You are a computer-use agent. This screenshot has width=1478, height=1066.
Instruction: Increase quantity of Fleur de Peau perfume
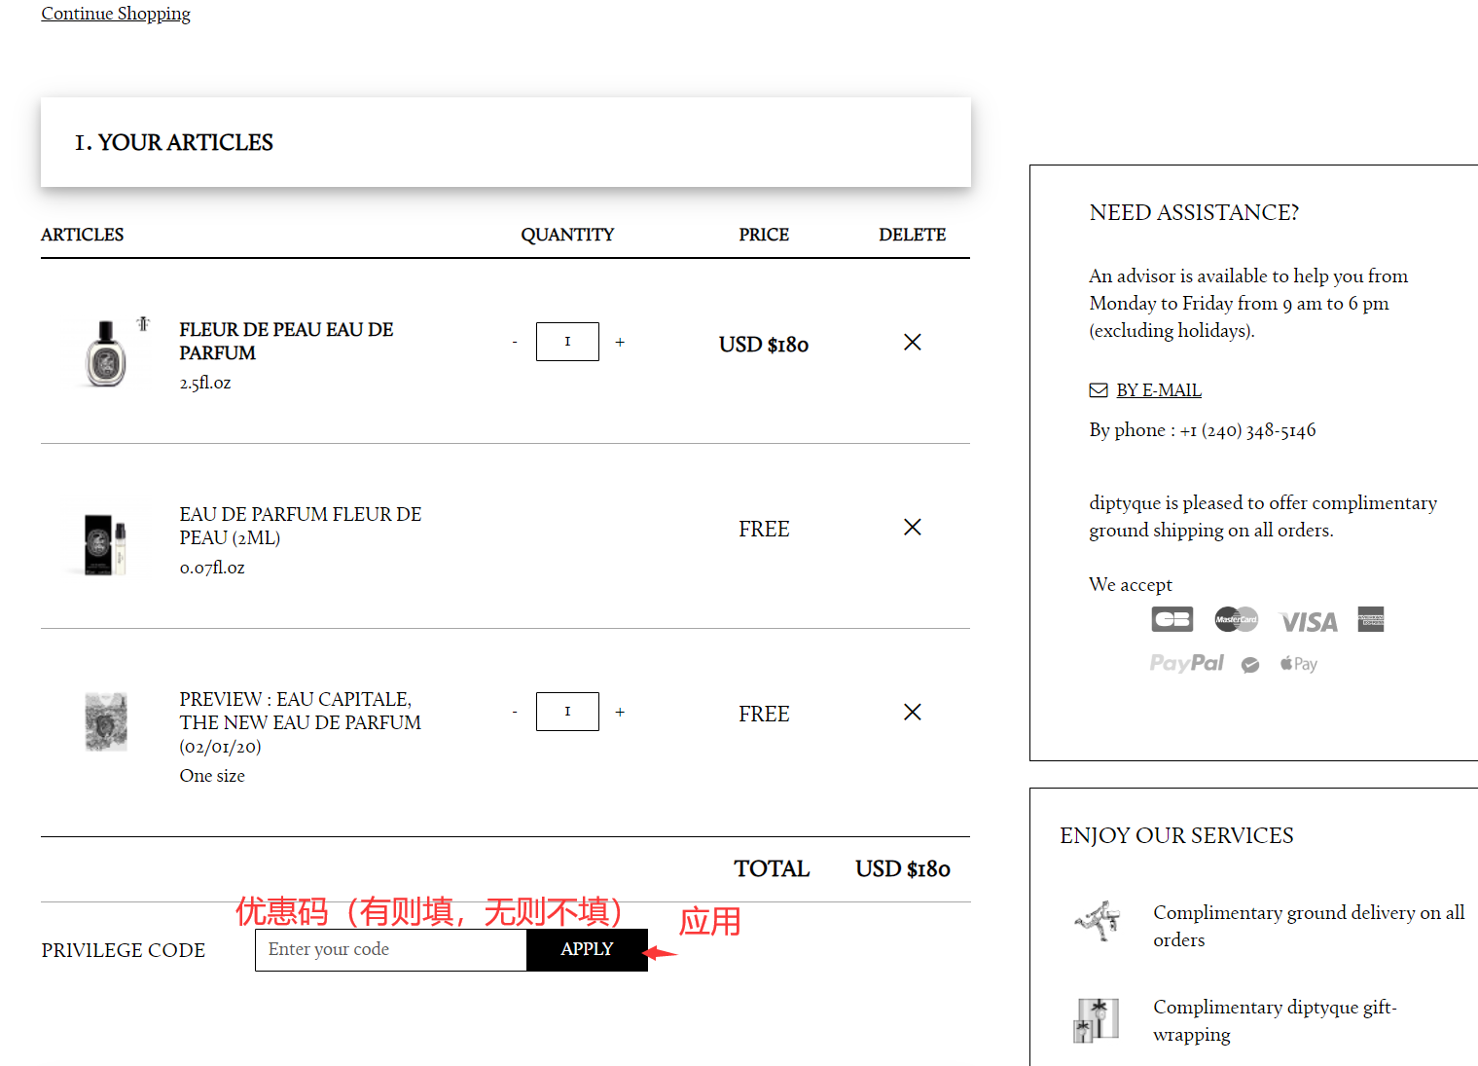(620, 342)
